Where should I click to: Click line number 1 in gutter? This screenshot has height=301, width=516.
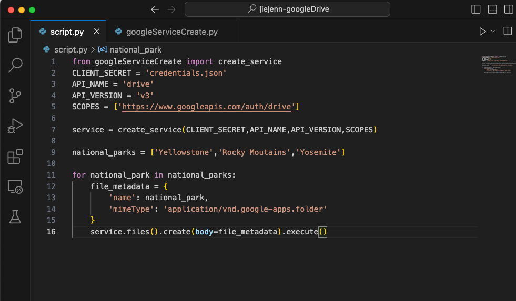pos(53,61)
